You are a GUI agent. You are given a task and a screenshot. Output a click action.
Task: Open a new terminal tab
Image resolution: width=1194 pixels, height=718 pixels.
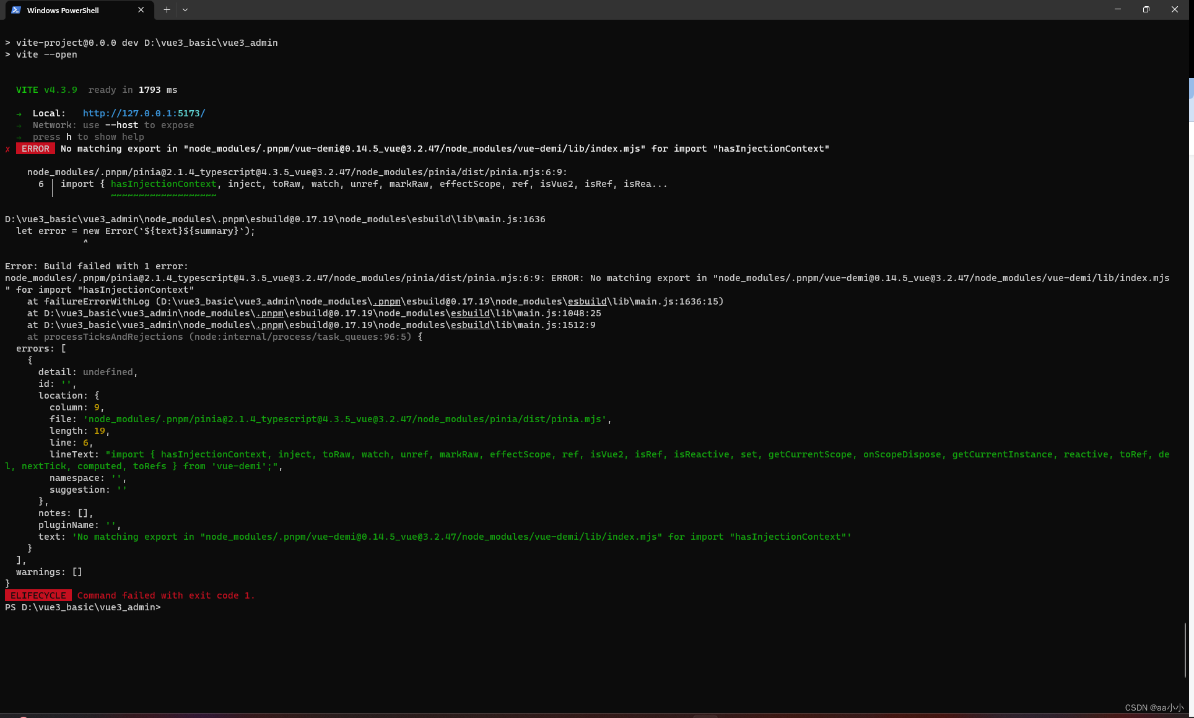[x=167, y=10]
